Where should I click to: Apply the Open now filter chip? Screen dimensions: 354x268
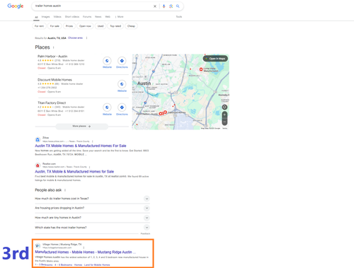click(x=85, y=26)
